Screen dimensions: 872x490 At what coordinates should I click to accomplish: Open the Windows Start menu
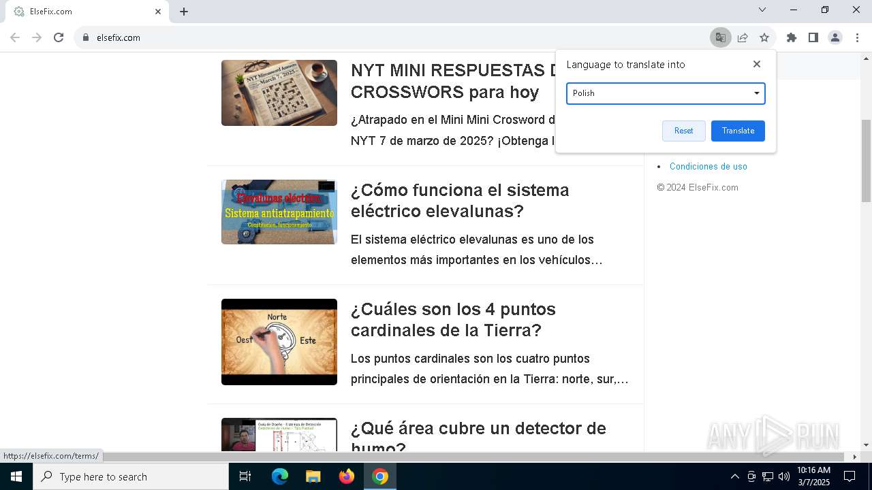pyautogui.click(x=16, y=476)
